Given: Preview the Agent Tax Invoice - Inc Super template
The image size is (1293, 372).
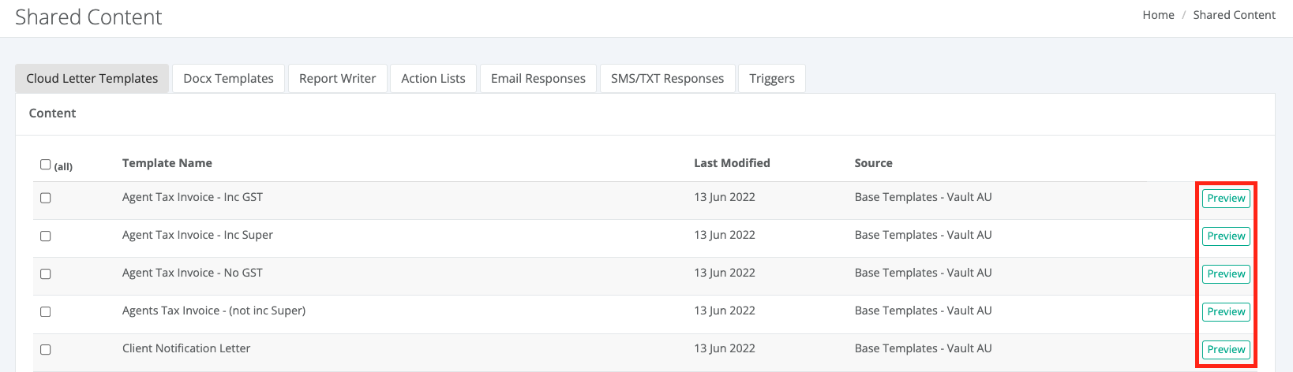Looking at the screenshot, I should 1226,236.
